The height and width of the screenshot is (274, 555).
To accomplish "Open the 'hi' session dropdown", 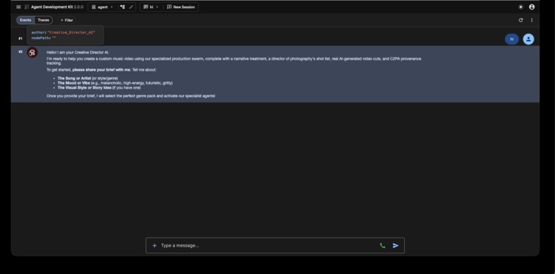I will click(x=151, y=7).
